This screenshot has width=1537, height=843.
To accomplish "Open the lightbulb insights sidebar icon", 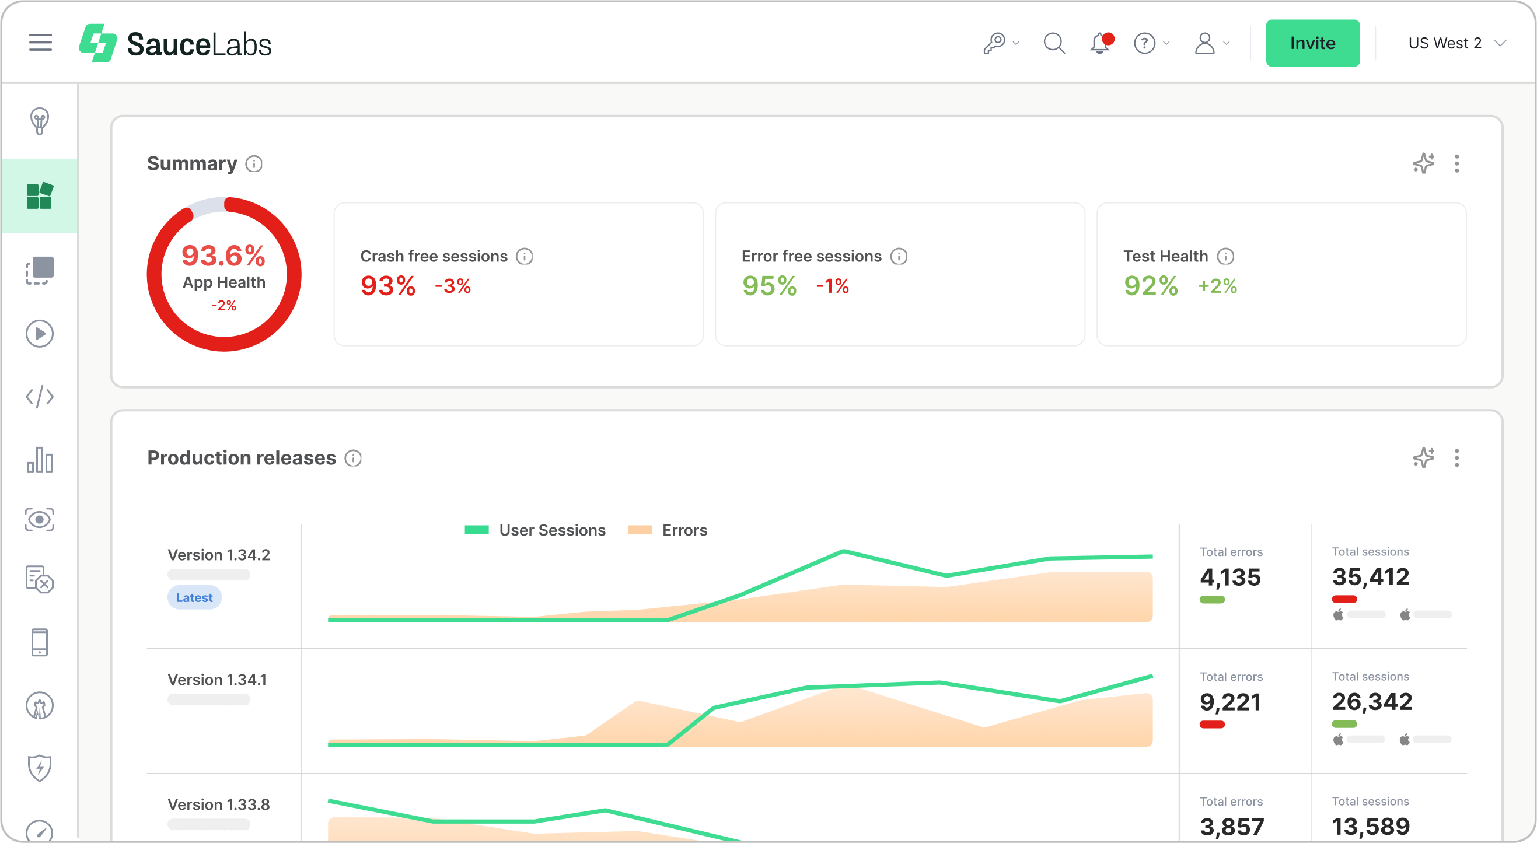I will click(x=39, y=121).
